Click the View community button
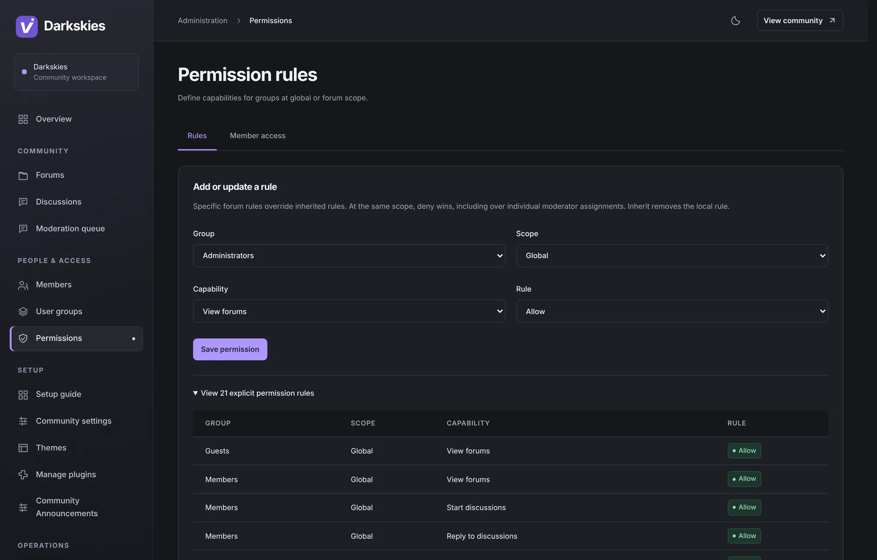The height and width of the screenshot is (560, 877). coord(800,21)
